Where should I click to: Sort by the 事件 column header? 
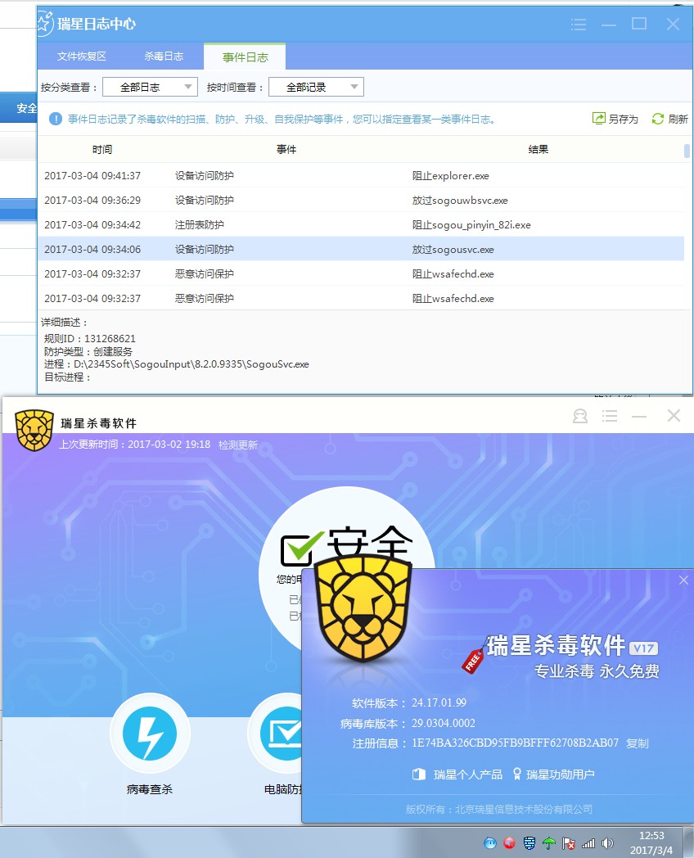click(x=286, y=149)
